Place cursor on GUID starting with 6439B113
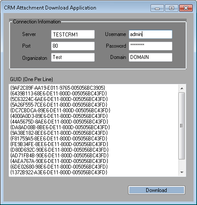Screen dimensions: 197x205 click(x=59, y=94)
